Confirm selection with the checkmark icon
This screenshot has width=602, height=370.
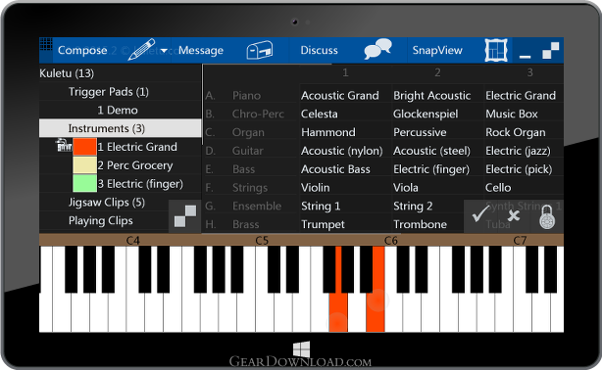[480, 213]
